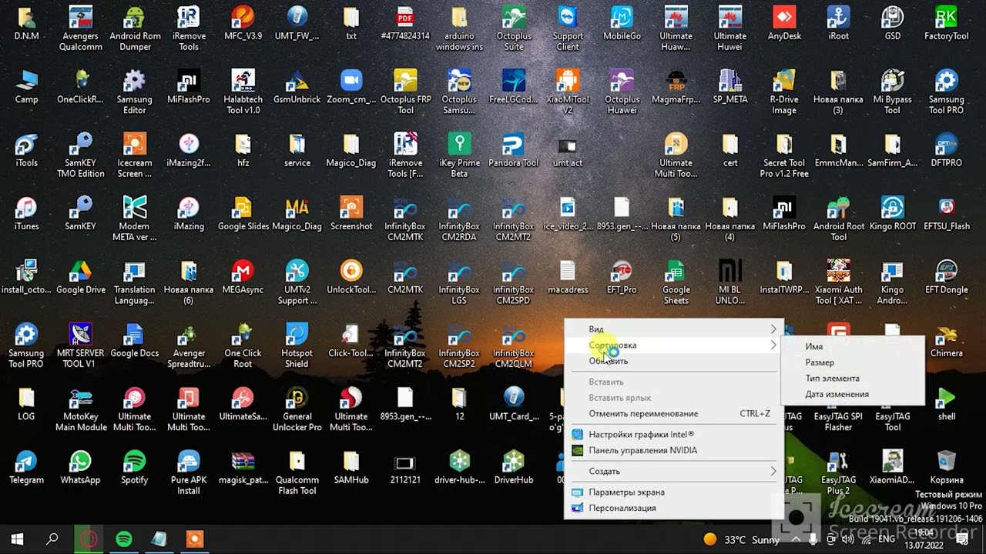Open the iKey Prime Beta icon

coord(460,155)
